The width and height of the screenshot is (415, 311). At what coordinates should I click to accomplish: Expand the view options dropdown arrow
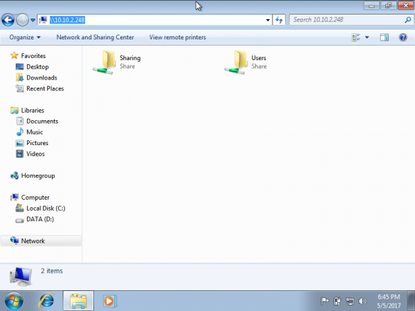(x=367, y=37)
